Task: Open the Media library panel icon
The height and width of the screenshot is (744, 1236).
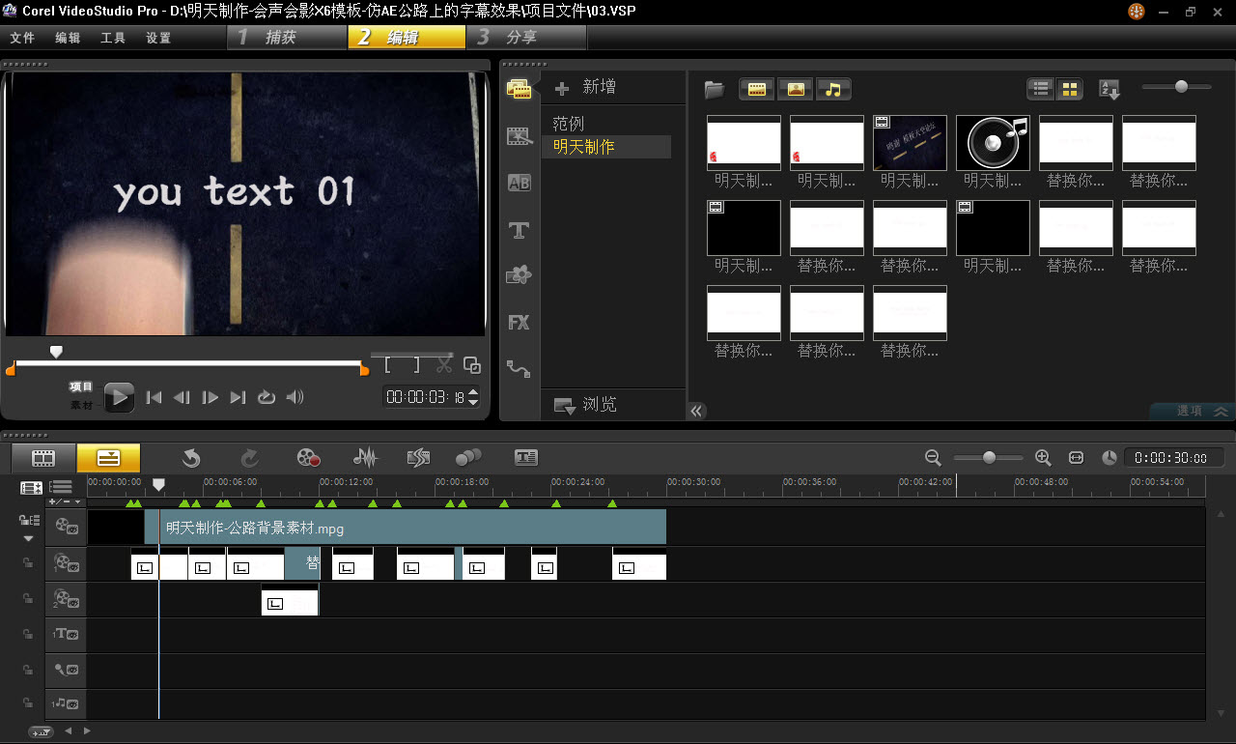Action: 520,89
